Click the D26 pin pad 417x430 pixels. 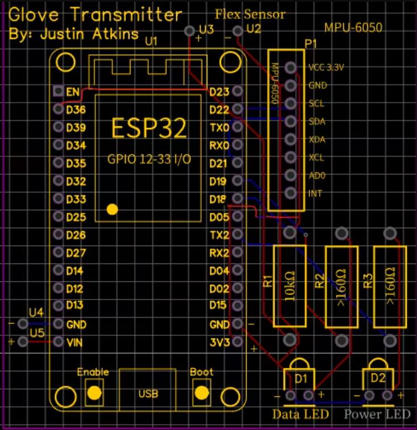(58, 234)
